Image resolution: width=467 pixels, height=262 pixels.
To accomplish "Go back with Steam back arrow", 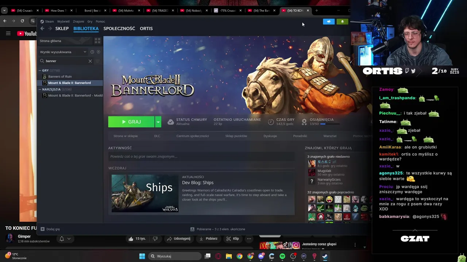I will click(42, 28).
